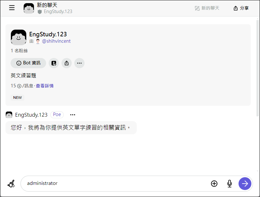Viewport: 260px width, 197px height.
Task: Click the microphone voice input icon
Action: (230, 184)
